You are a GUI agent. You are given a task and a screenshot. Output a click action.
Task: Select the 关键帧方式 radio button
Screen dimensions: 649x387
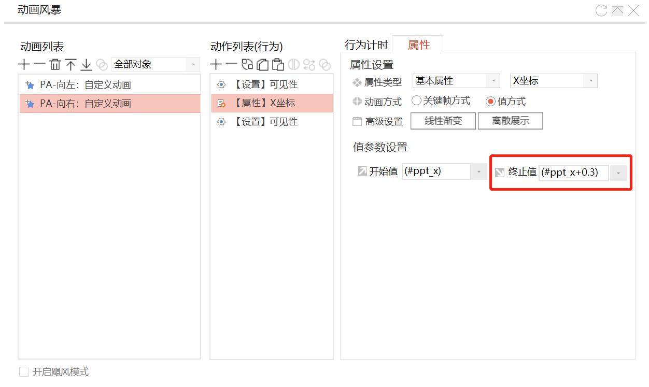coord(416,101)
